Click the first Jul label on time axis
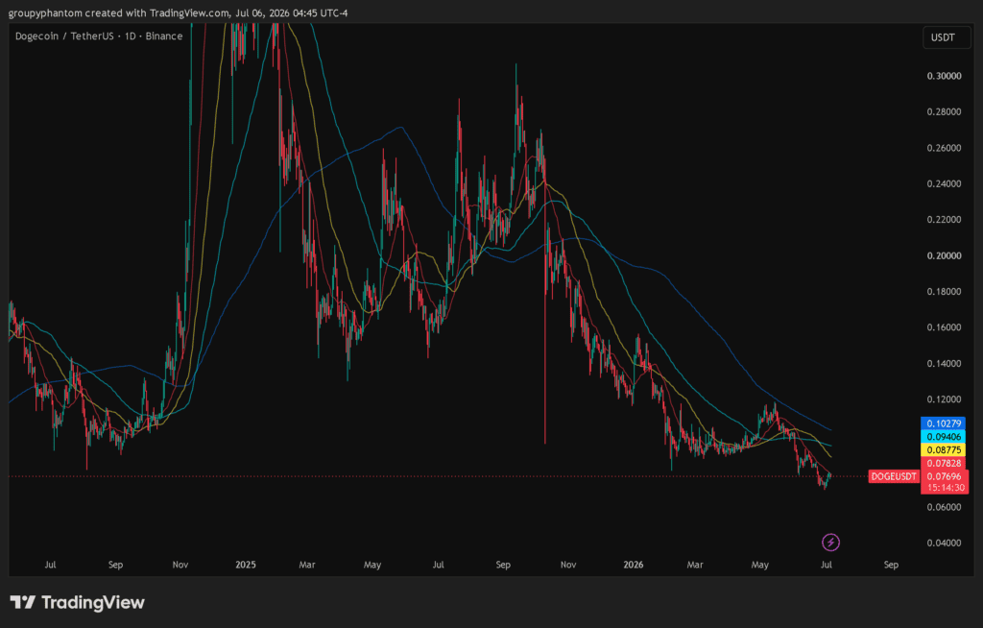The height and width of the screenshot is (628, 983). click(50, 565)
